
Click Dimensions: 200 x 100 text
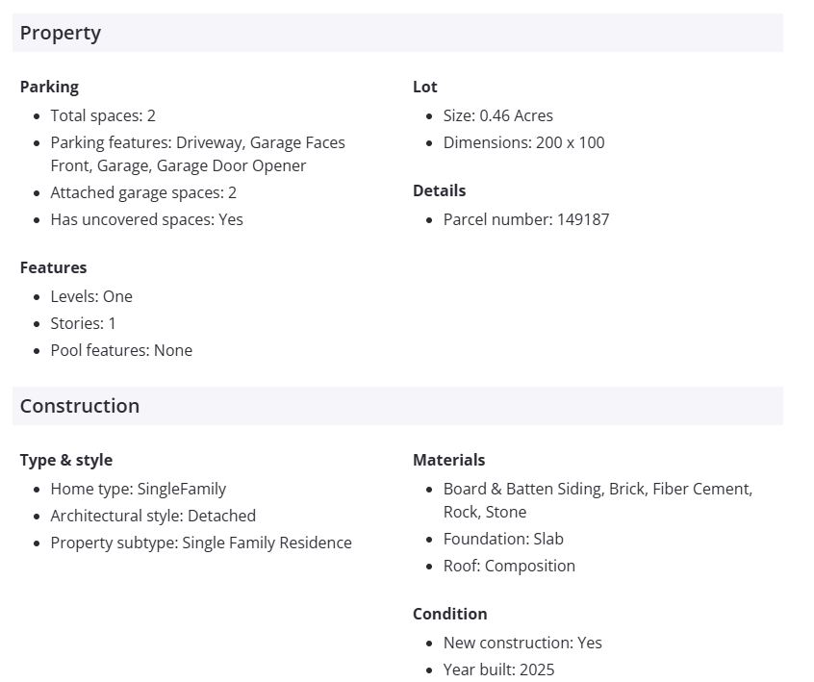523,142
